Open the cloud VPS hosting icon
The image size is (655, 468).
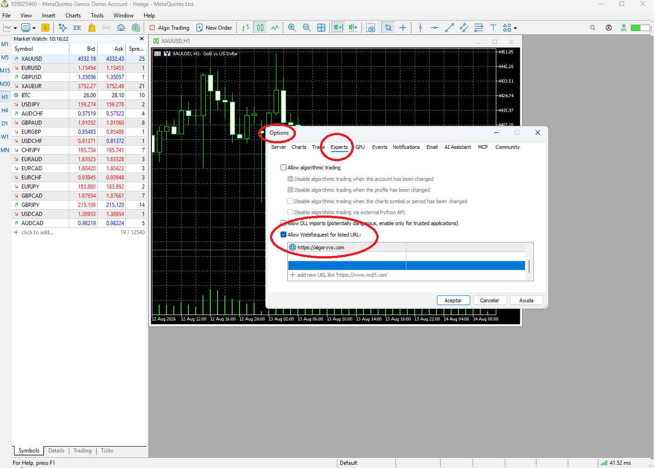pos(121,28)
